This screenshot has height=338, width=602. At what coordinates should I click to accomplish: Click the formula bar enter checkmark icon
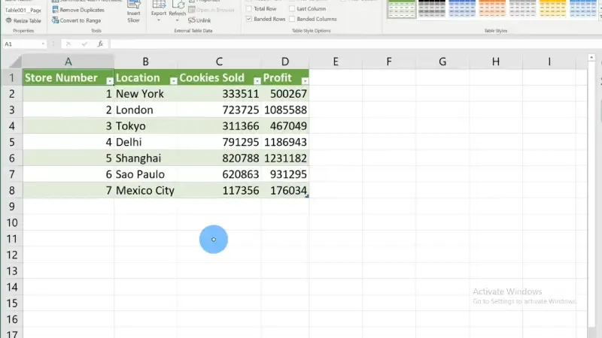click(84, 44)
